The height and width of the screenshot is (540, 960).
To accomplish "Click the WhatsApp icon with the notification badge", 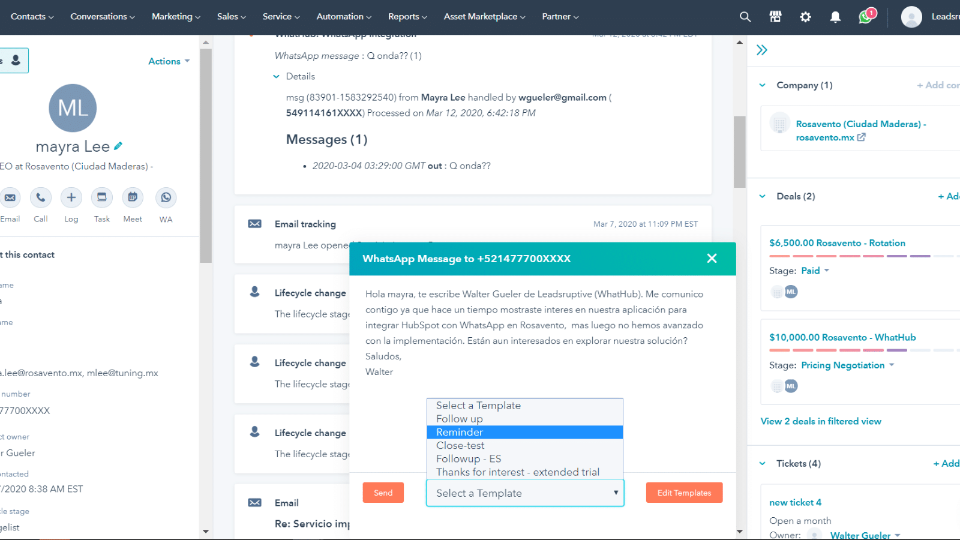I will click(865, 16).
